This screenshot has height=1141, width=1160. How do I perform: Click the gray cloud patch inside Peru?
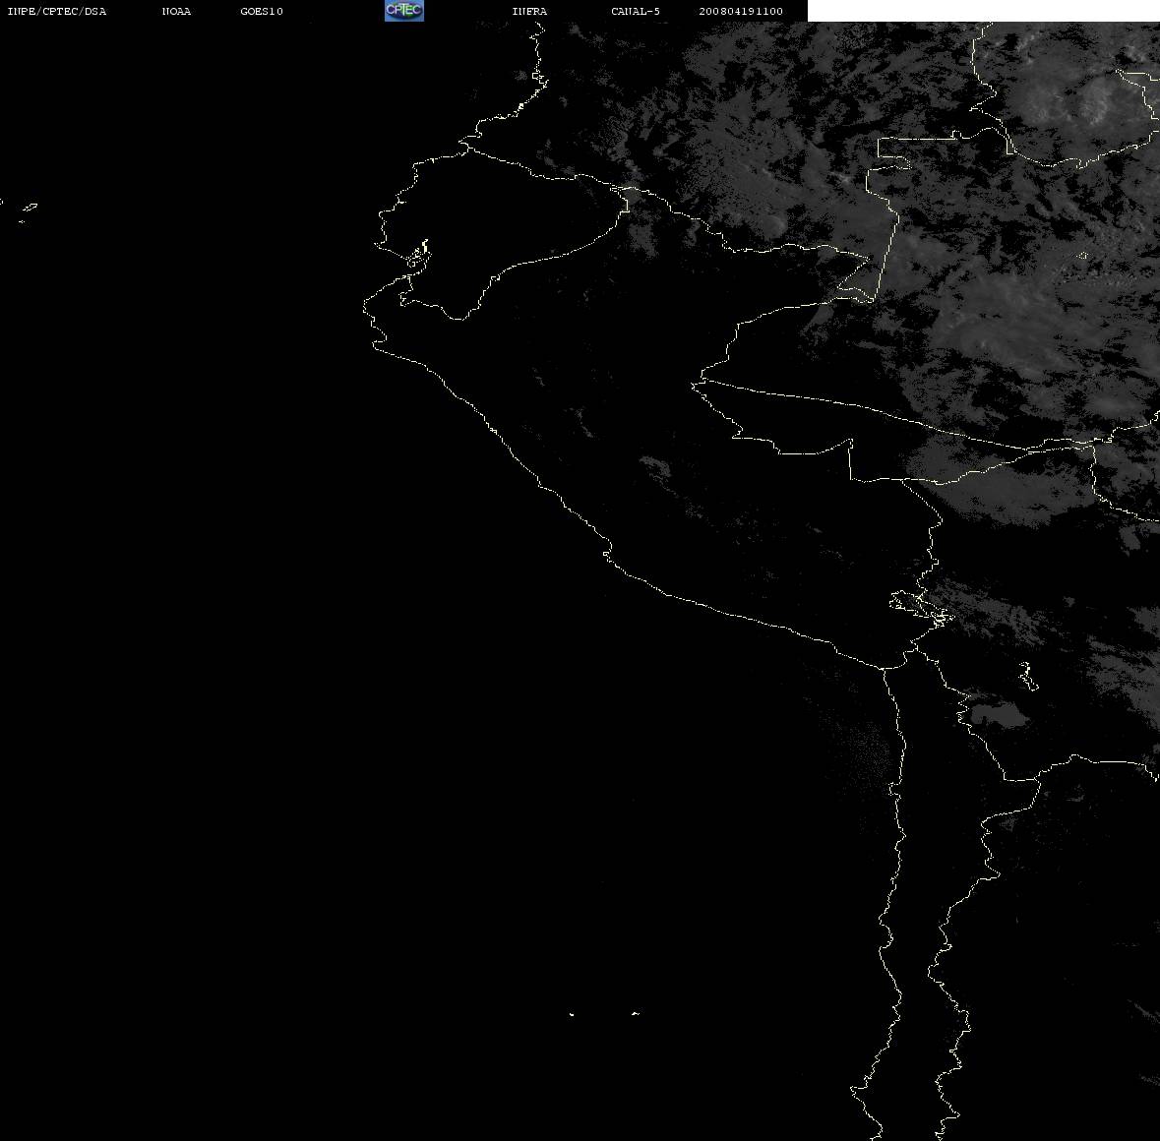click(x=655, y=467)
